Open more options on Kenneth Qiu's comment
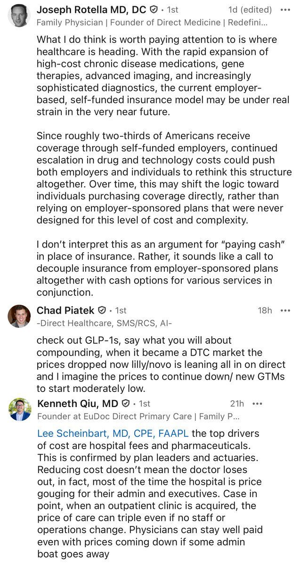The image size is (300, 566). click(258, 404)
